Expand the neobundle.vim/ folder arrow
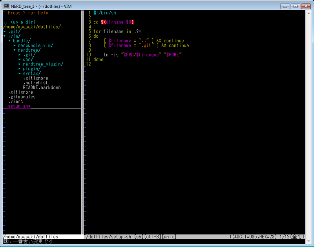 [15, 45]
